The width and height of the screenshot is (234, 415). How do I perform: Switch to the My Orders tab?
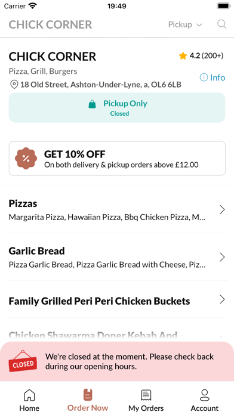tap(146, 400)
